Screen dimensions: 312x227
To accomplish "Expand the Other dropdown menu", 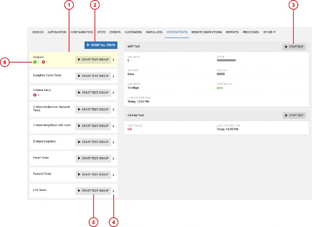I will [x=269, y=32].
